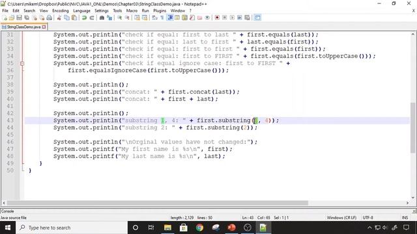Image resolution: width=417 pixels, height=234 pixels.
Task: Create a new file from the toolbar
Action: point(5,18)
